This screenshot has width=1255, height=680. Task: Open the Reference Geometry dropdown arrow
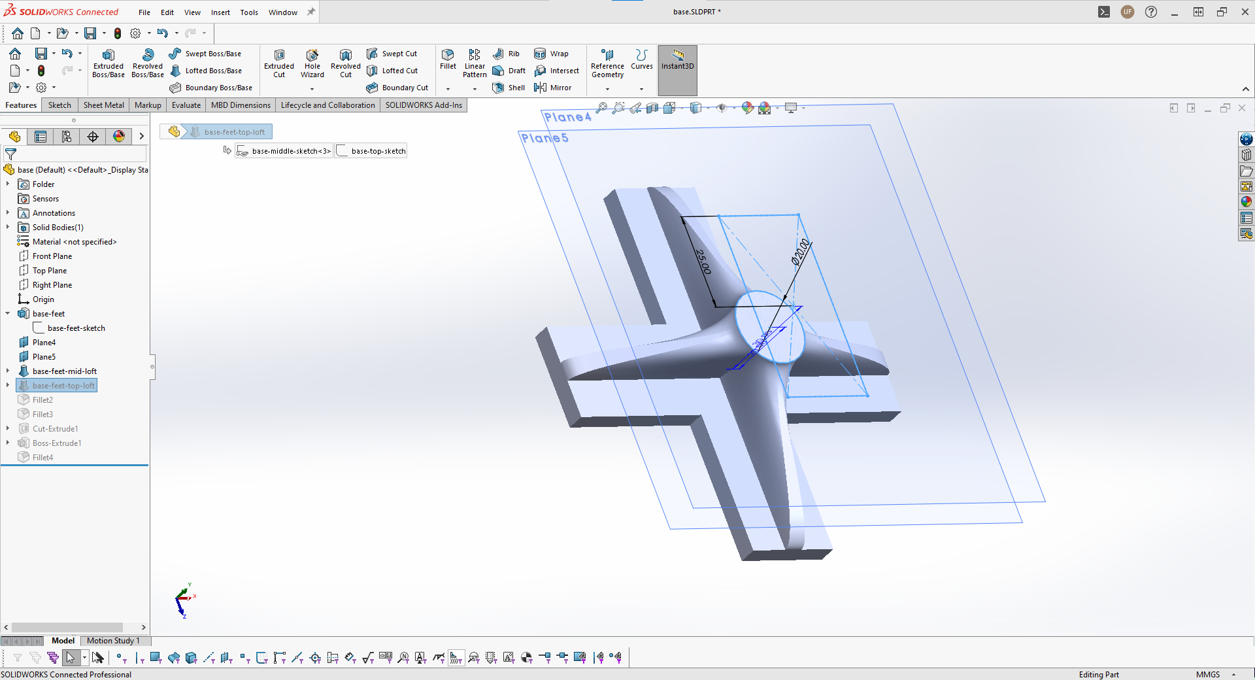607,89
